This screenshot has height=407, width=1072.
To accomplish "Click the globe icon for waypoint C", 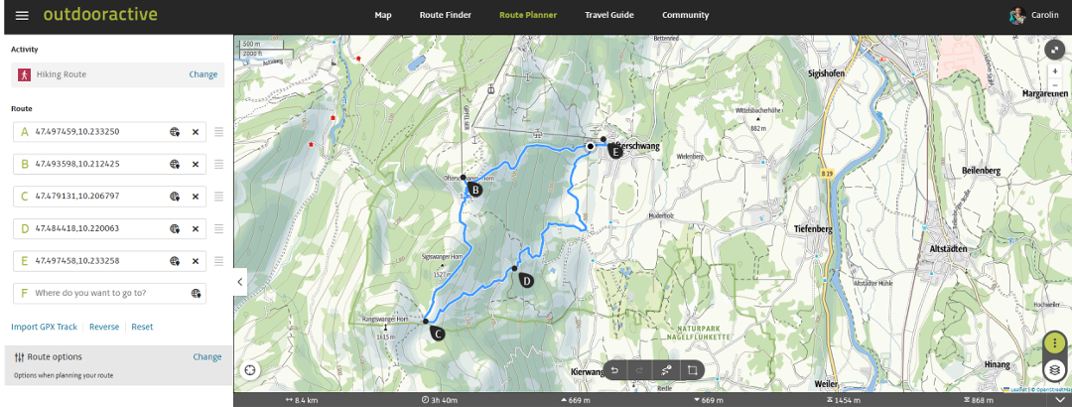I will [175, 197].
